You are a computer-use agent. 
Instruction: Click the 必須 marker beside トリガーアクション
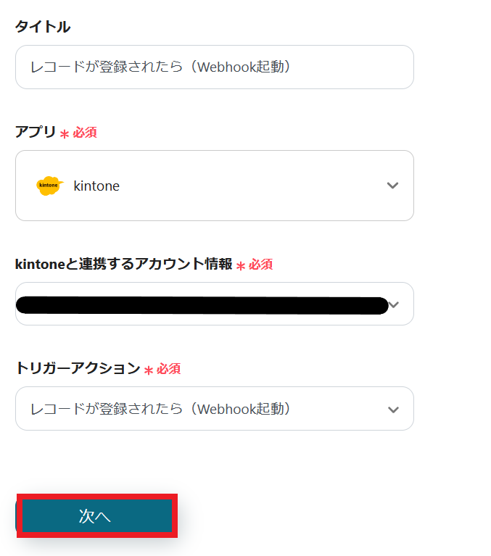point(168,369)
